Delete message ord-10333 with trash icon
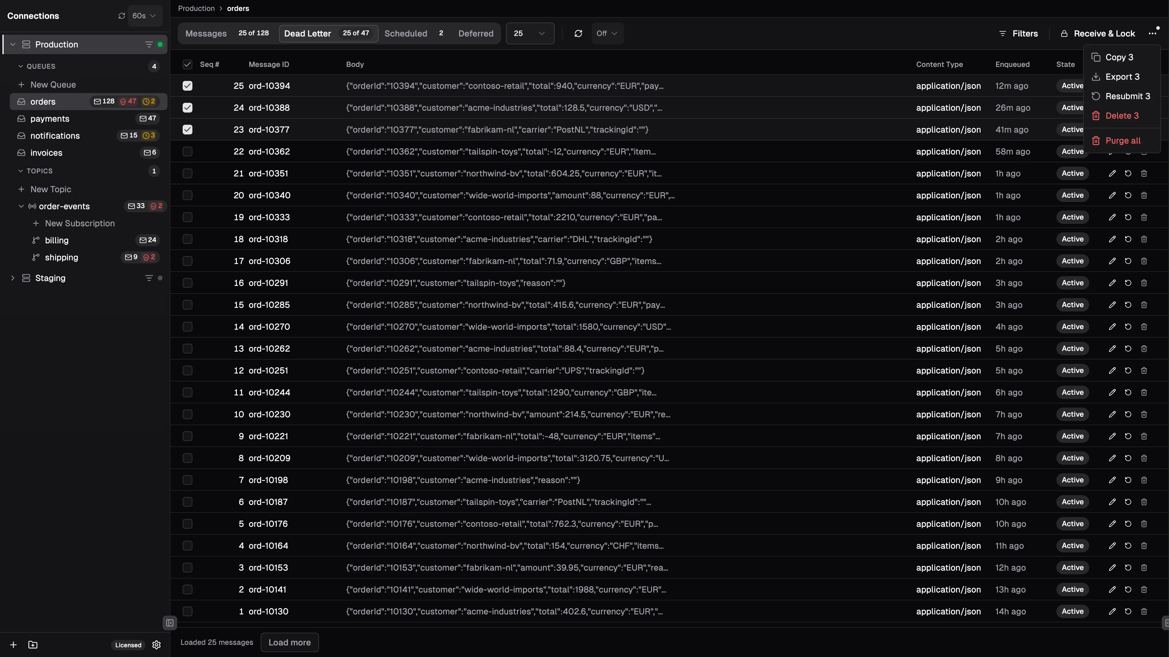1169x657 pixels. pos(1144,217)
